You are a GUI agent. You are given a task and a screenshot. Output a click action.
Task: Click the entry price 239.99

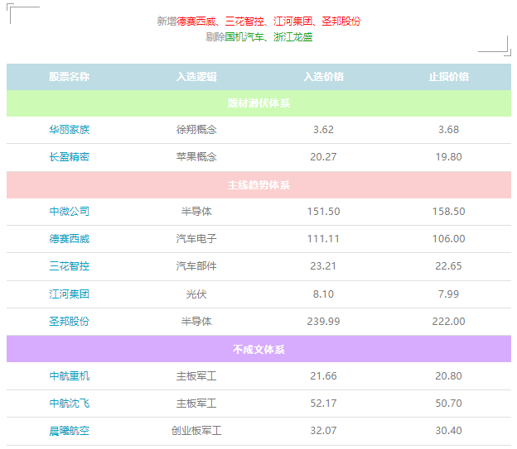click(323, 322)
